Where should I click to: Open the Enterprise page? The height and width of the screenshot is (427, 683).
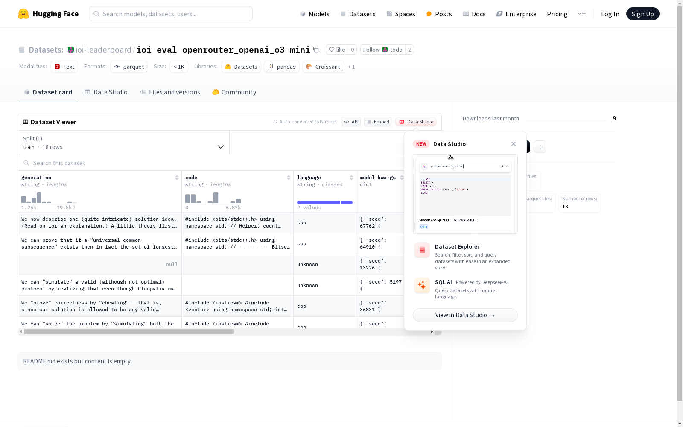click(516, 14)
